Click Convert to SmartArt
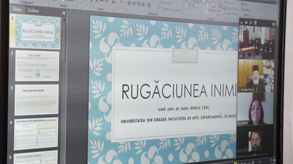 170,9
